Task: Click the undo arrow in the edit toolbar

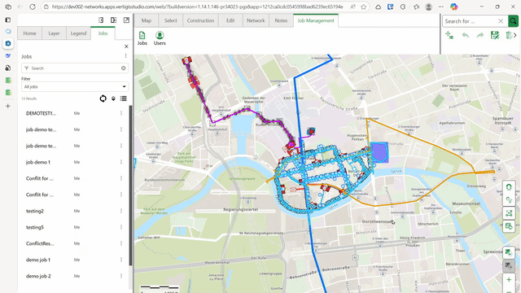Action: pos(465,35)
